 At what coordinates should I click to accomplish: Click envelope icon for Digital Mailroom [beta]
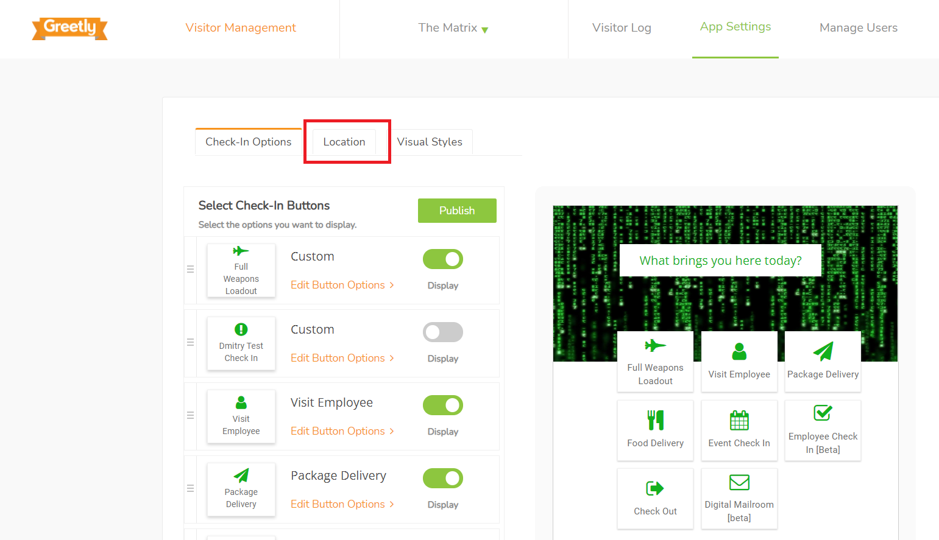739,482
